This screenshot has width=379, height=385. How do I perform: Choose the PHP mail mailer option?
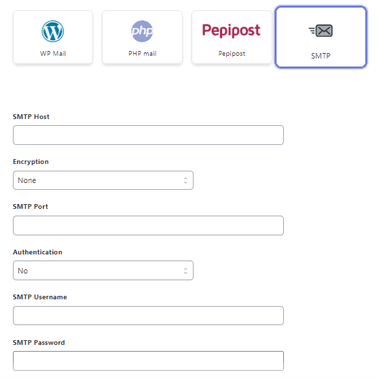tap(142, 37)
